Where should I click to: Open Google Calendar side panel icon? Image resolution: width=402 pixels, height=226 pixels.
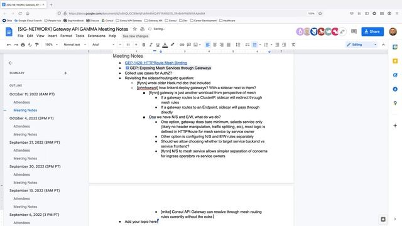click(395, 47)
